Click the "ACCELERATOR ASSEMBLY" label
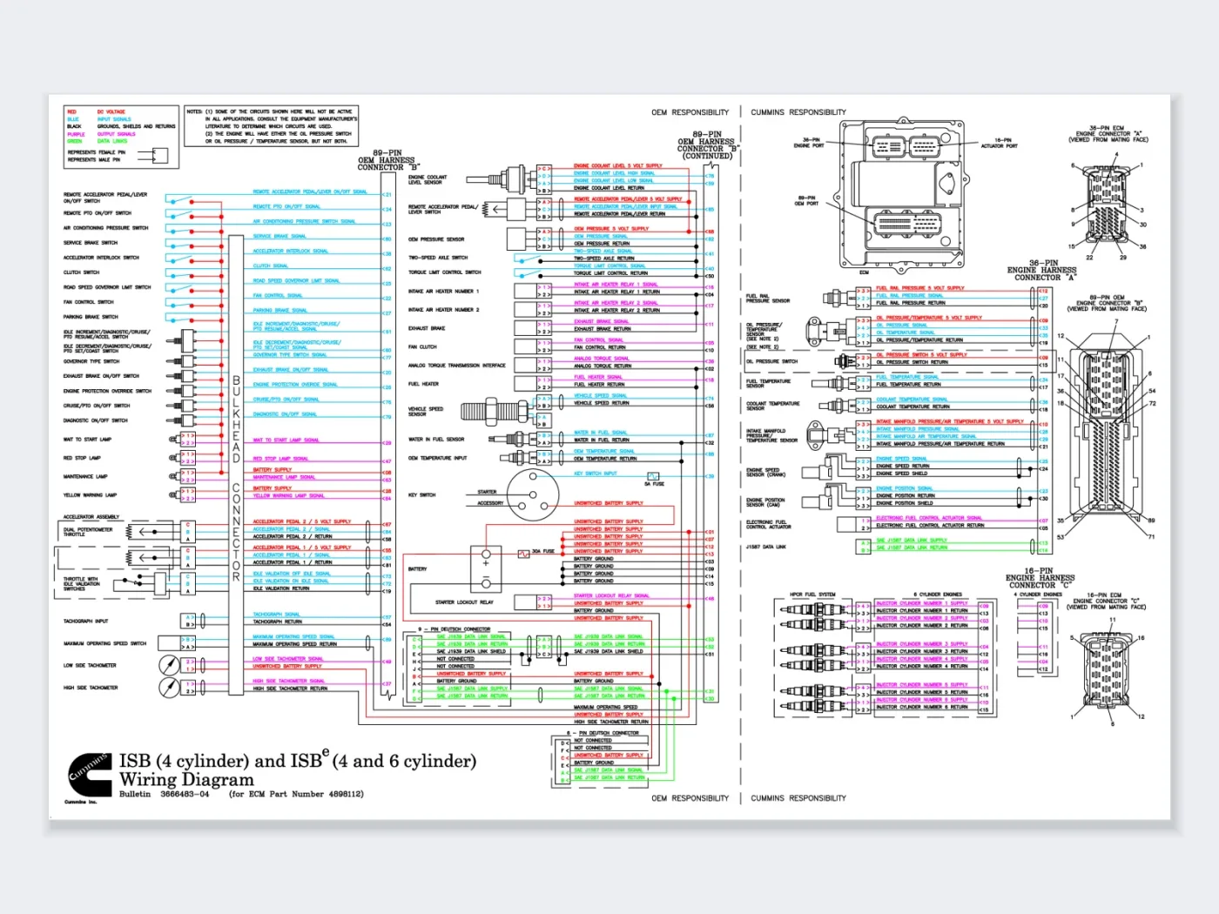The height and width of the screenshot is (914, 1219). tap(91, 517)
